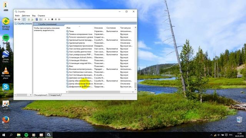Click the taskbar search magnifier

11,135
